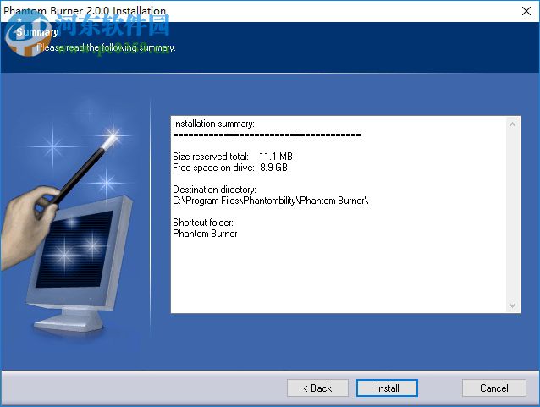Click the 'Size reserved total: 11.1 MB' line

pyautogui.click(x=233, y=157)
